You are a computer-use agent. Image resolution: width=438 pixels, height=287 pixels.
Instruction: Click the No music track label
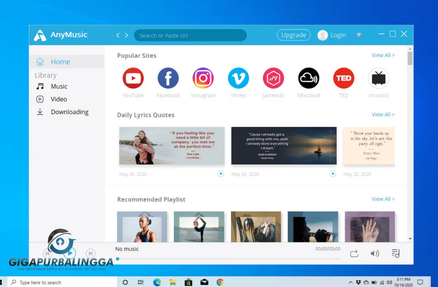click(x=127, y=249)
